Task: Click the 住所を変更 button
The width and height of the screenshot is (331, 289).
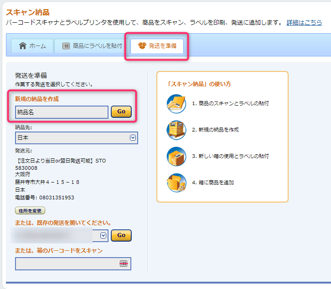Action: (x=30, y=211)
